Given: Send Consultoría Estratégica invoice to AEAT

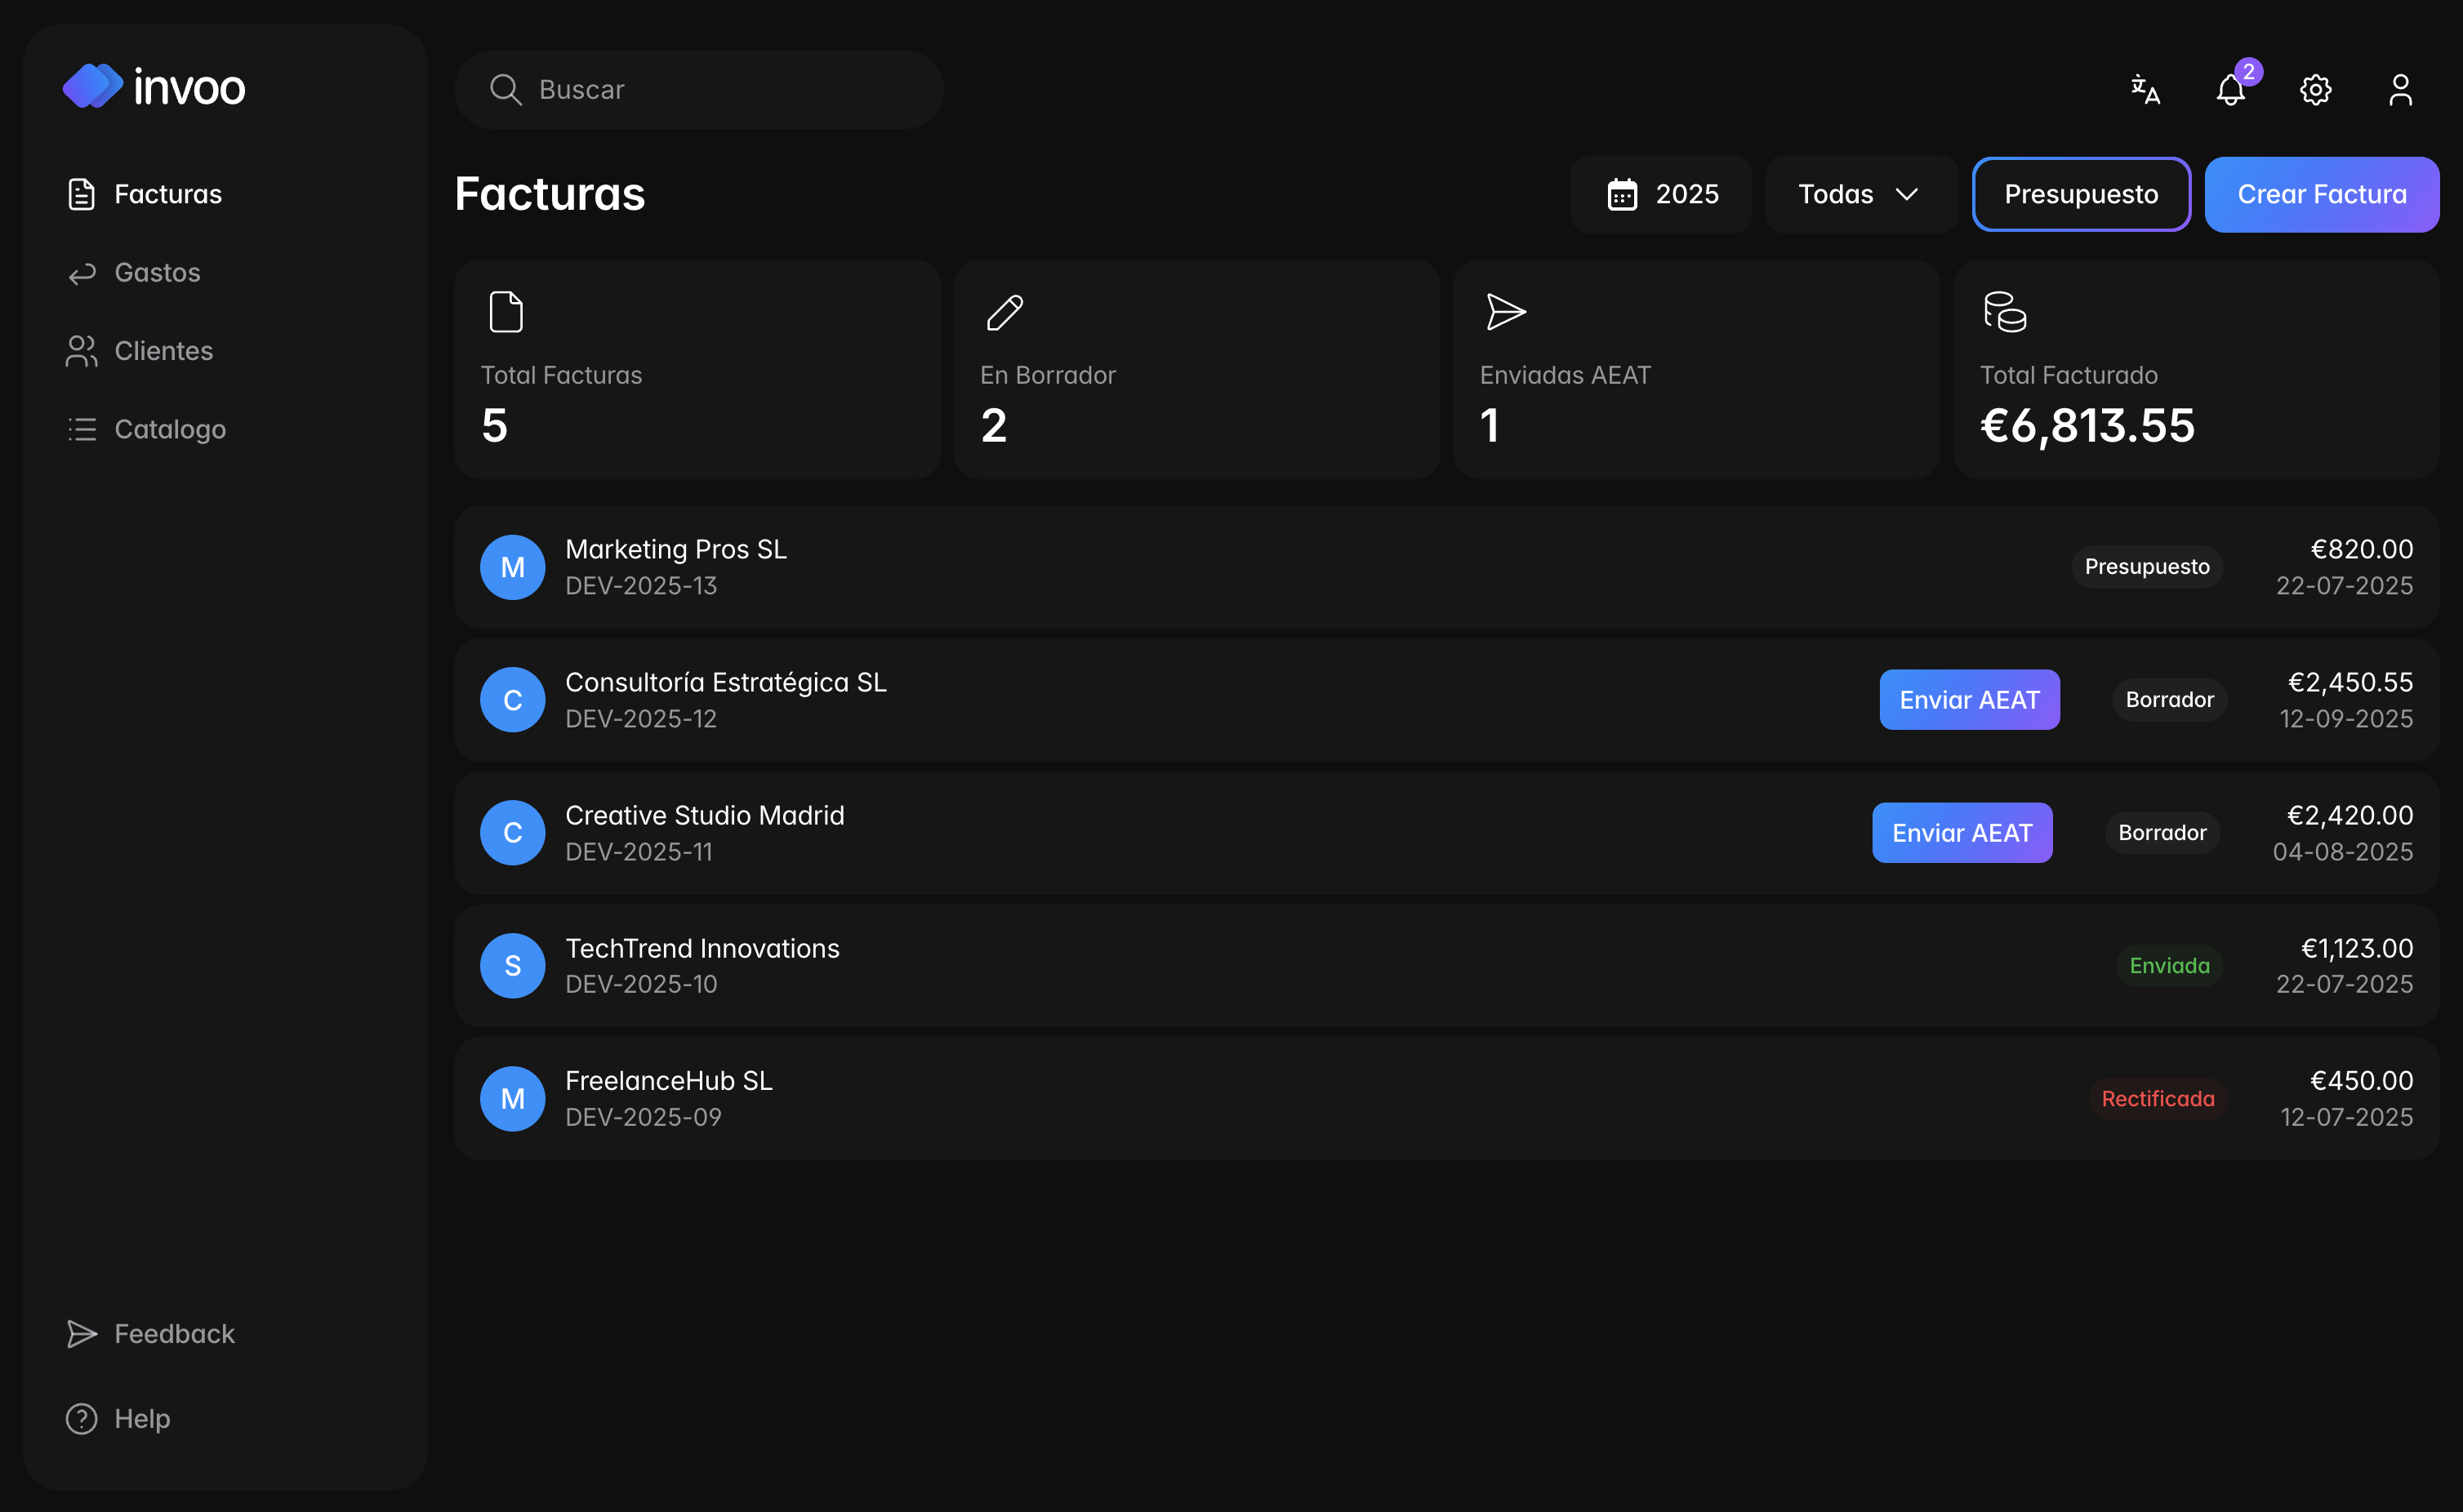Looking at the screenshot, I should point(1968,700).
